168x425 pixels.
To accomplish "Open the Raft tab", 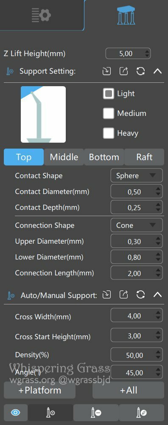I will coord(144,157).
